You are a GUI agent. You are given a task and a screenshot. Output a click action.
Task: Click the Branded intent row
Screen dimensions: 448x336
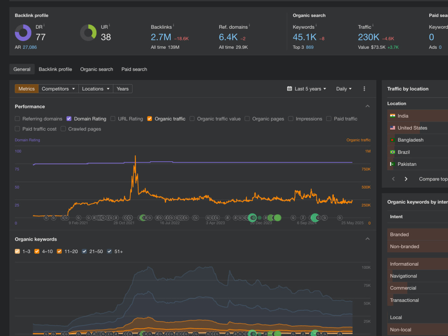[x=418, y=234]
